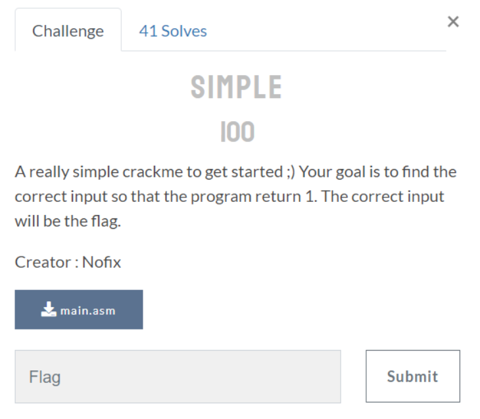Click the 'Flag' placeholder text

[x=45, y=377]
